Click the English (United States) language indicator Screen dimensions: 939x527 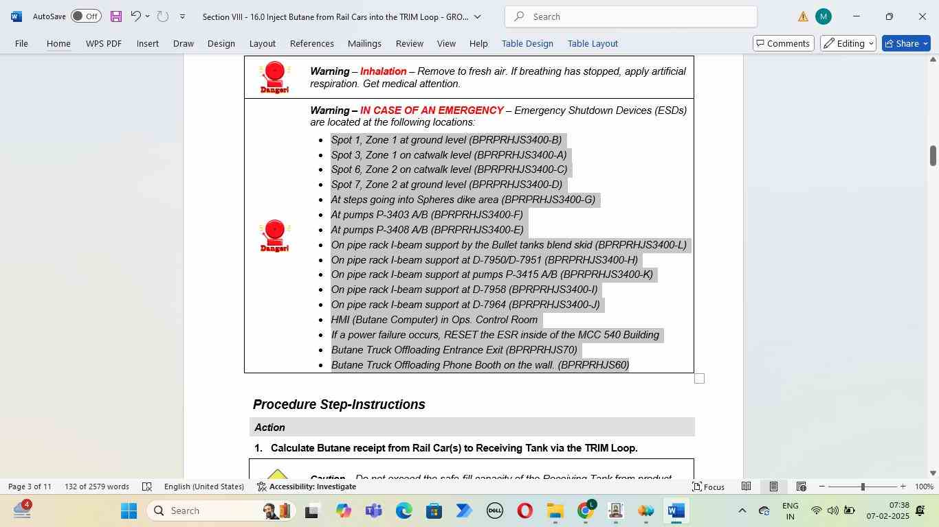pos(204,487)
